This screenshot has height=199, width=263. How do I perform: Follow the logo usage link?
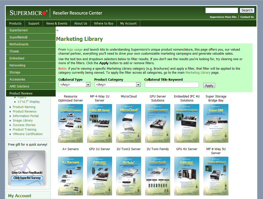click(x=75, y=50)
